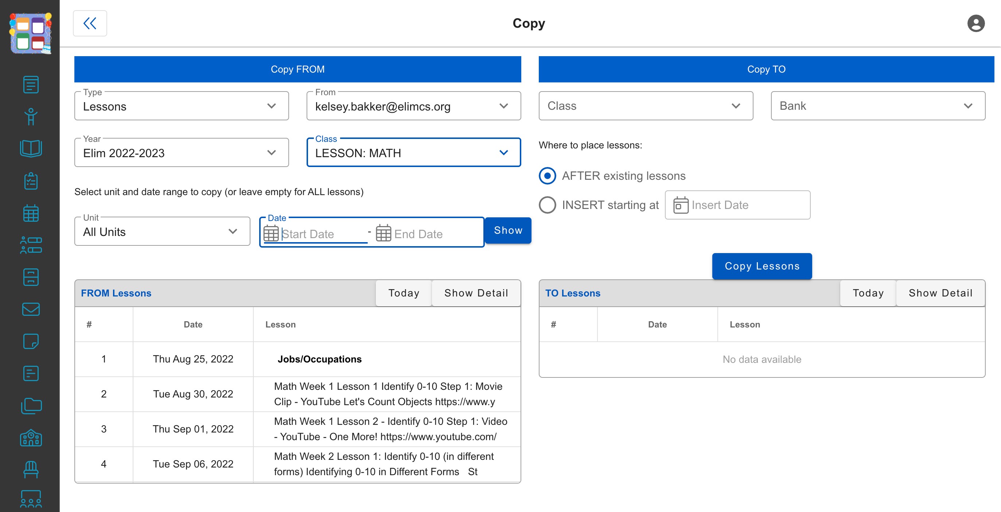Image resolution: width=1001 pixels, height=512 pixels.
Task: Click Today in FROM Lessons panel
Action: point(404,293)
